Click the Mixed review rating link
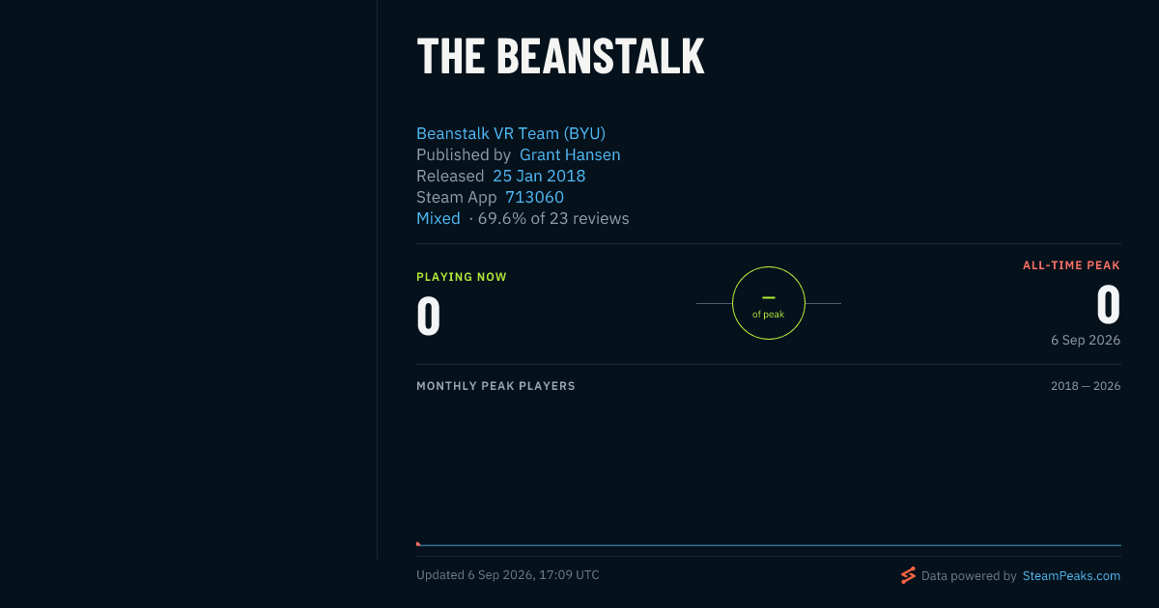Image resolution: width=1159 pixels, height=608 pixels. (x=438, y=218)
